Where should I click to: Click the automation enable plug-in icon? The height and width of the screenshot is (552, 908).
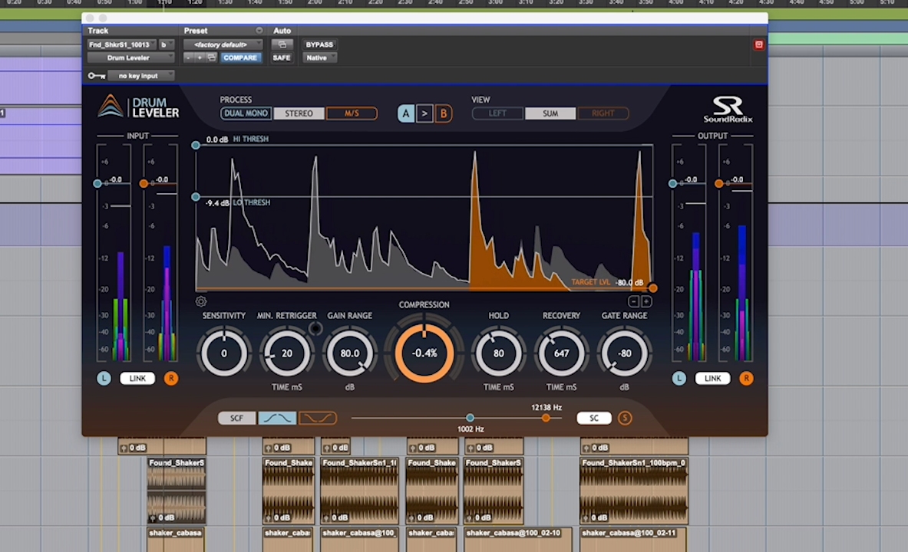click(x=282, y=44)
